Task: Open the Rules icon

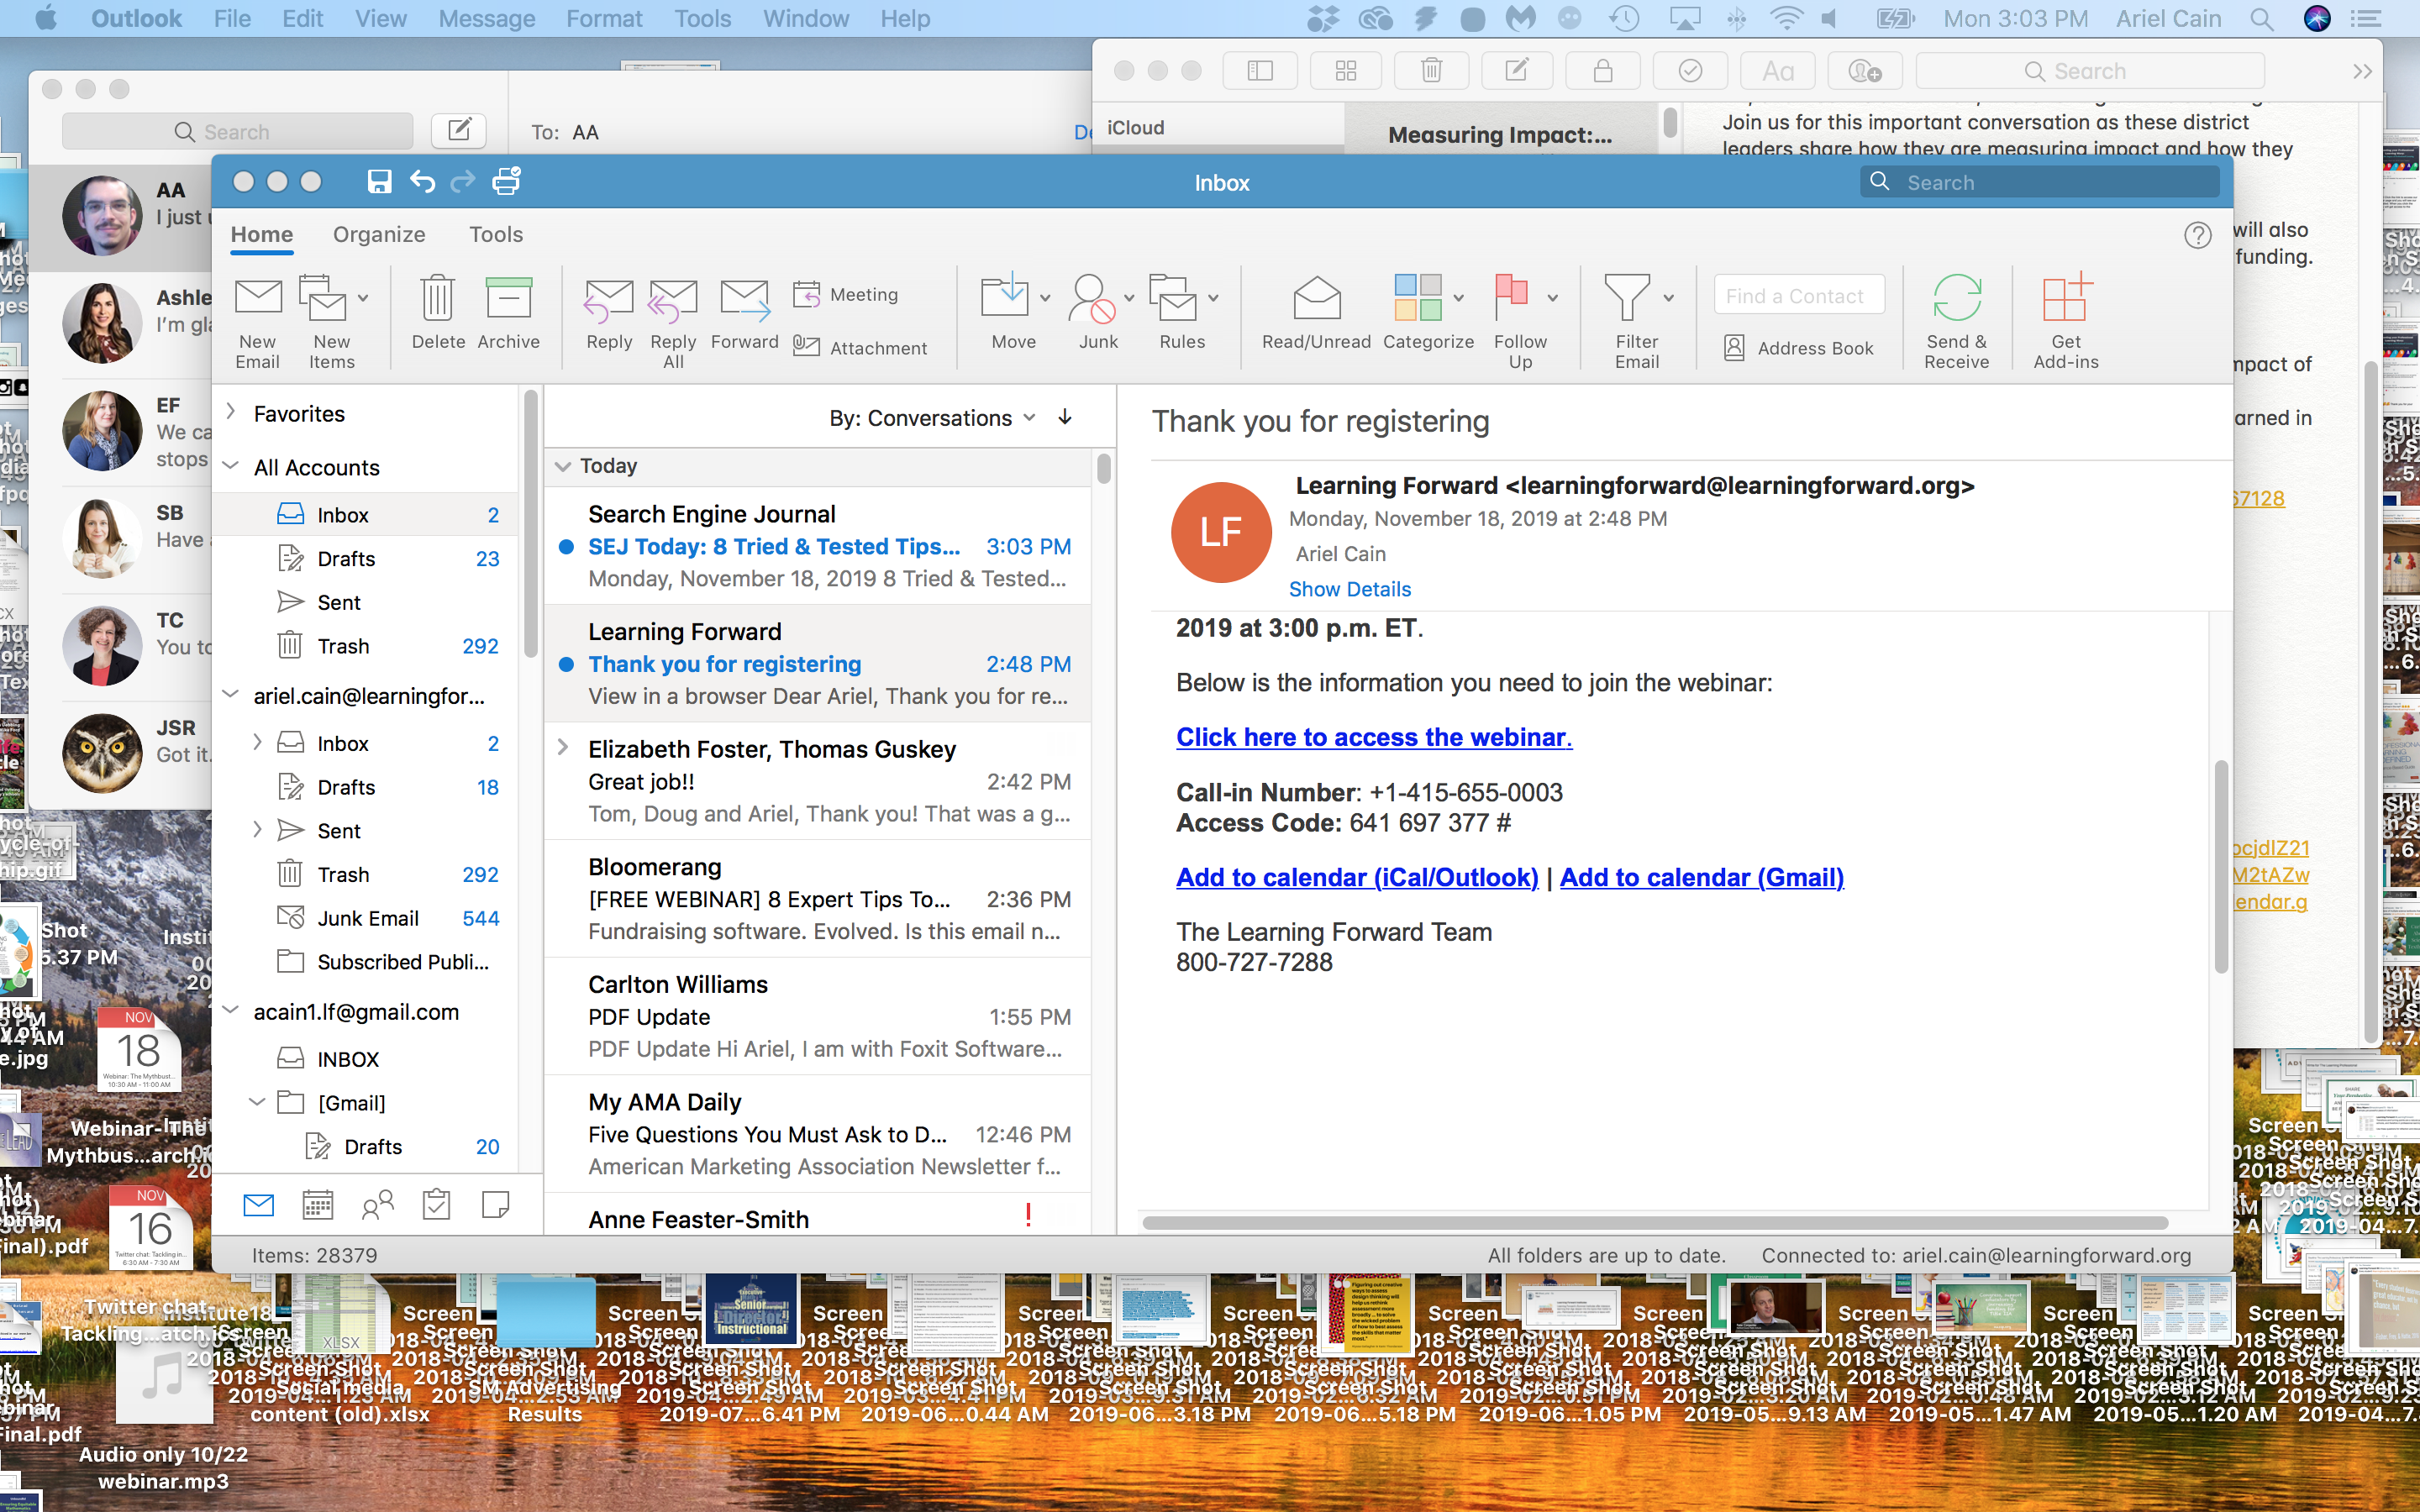Action: point(1174,298)
